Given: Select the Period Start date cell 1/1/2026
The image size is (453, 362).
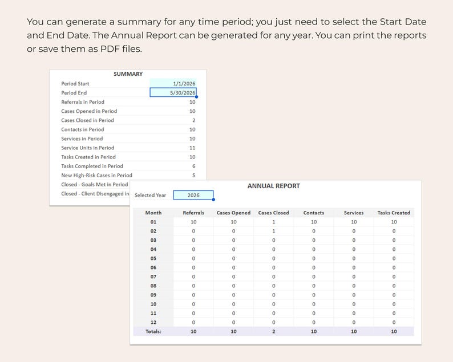Looking at the screenshot, I should [x=173, y=83].
